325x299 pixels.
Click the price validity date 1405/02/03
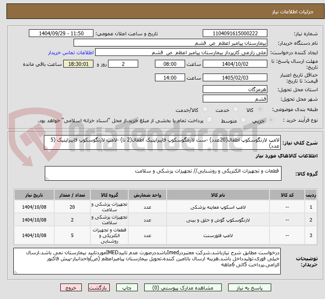tap(235, 78)
